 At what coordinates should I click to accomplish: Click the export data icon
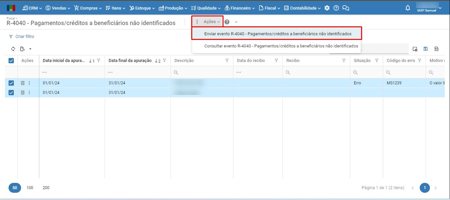point(22,49)
